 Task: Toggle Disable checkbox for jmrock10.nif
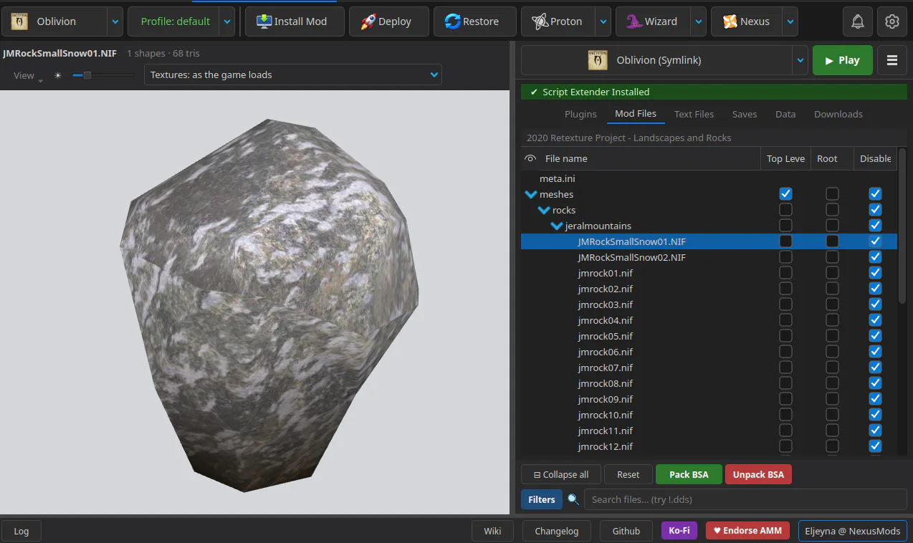(x=875, y=415)
